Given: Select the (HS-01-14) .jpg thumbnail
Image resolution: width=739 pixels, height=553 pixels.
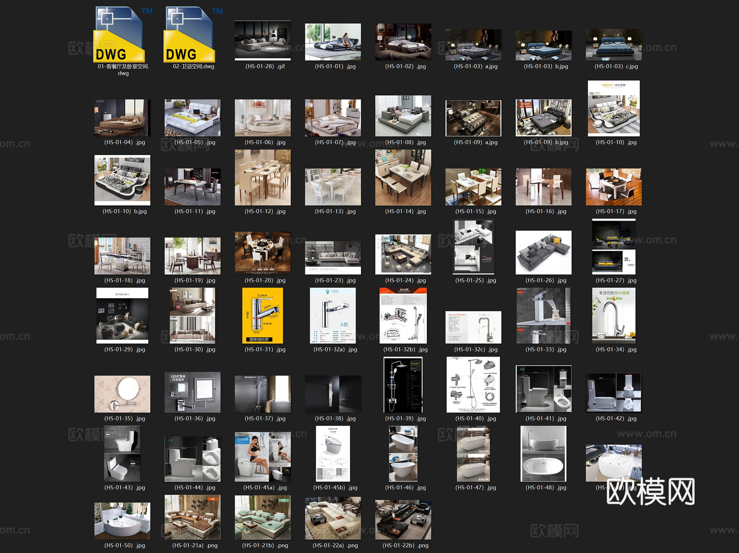Looking at the screenshot, I should point(403,177).
